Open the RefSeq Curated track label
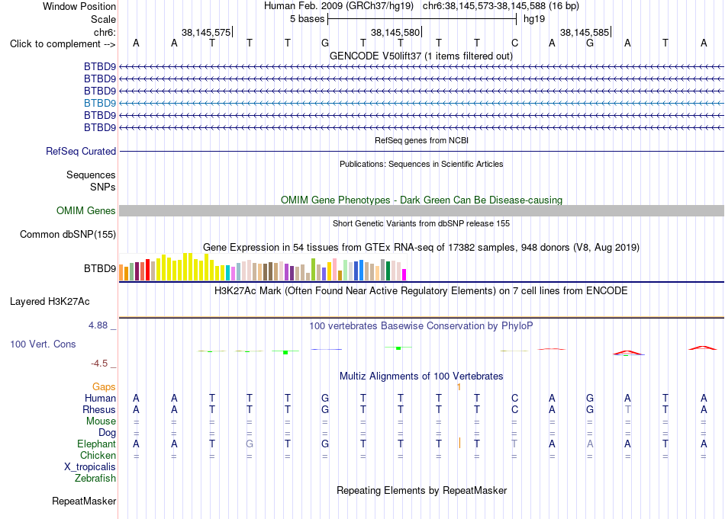Viewport: 725px width, 519px height. click(x=81, y=151)
